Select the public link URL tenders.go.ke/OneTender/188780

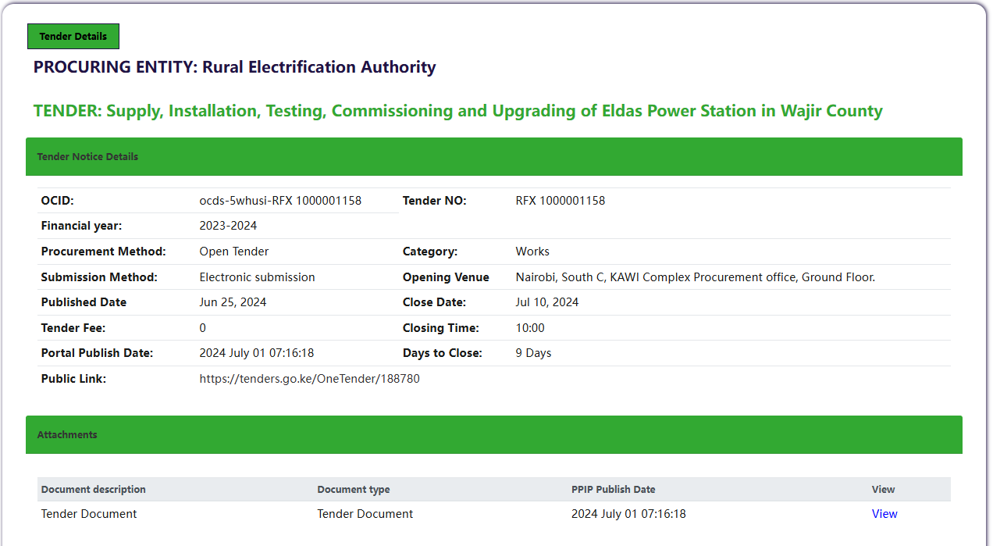310,379
